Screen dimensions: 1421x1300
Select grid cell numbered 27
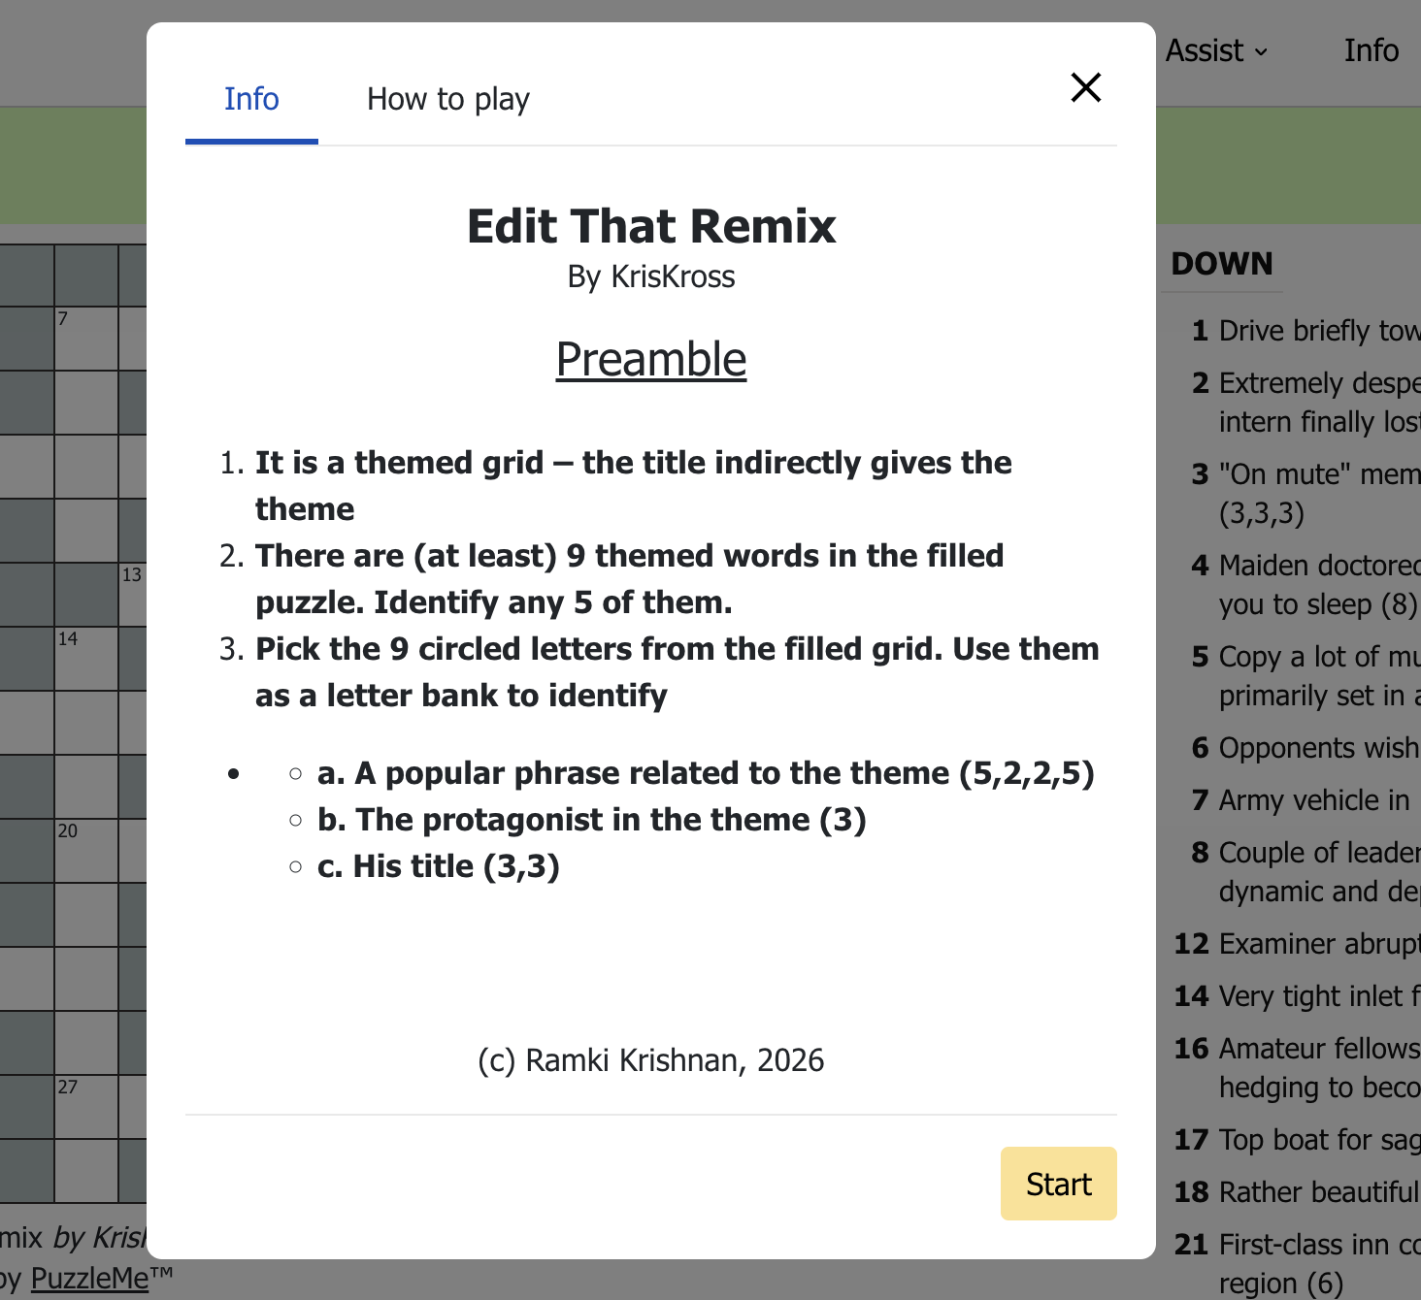[87, 1106]
